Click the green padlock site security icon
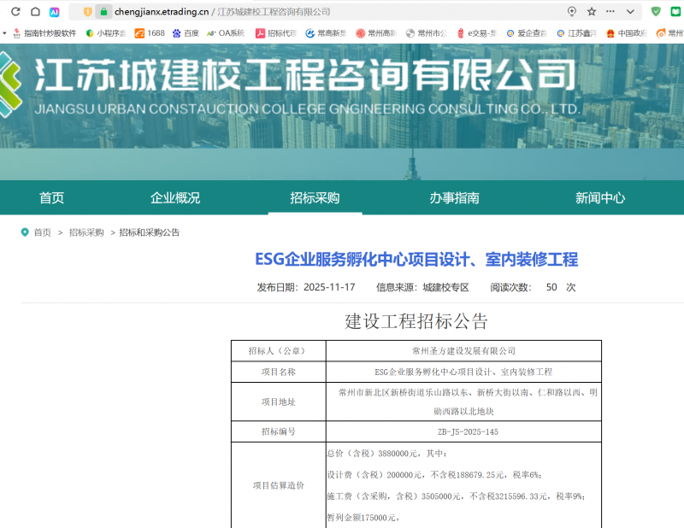 pyautogui.click(x=103, y=12)
